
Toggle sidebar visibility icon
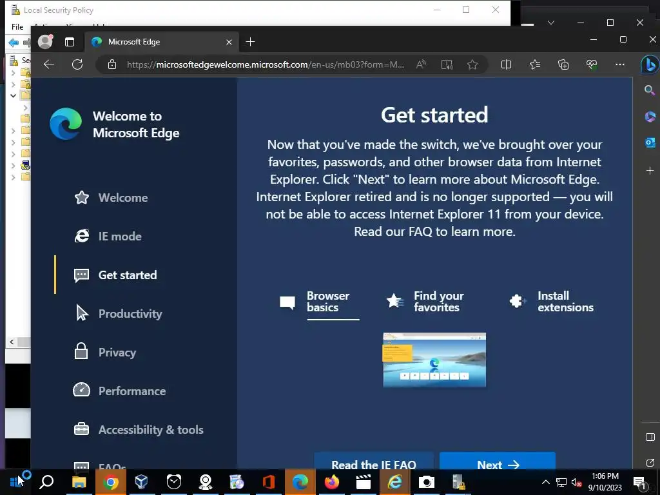click(650, 437)
